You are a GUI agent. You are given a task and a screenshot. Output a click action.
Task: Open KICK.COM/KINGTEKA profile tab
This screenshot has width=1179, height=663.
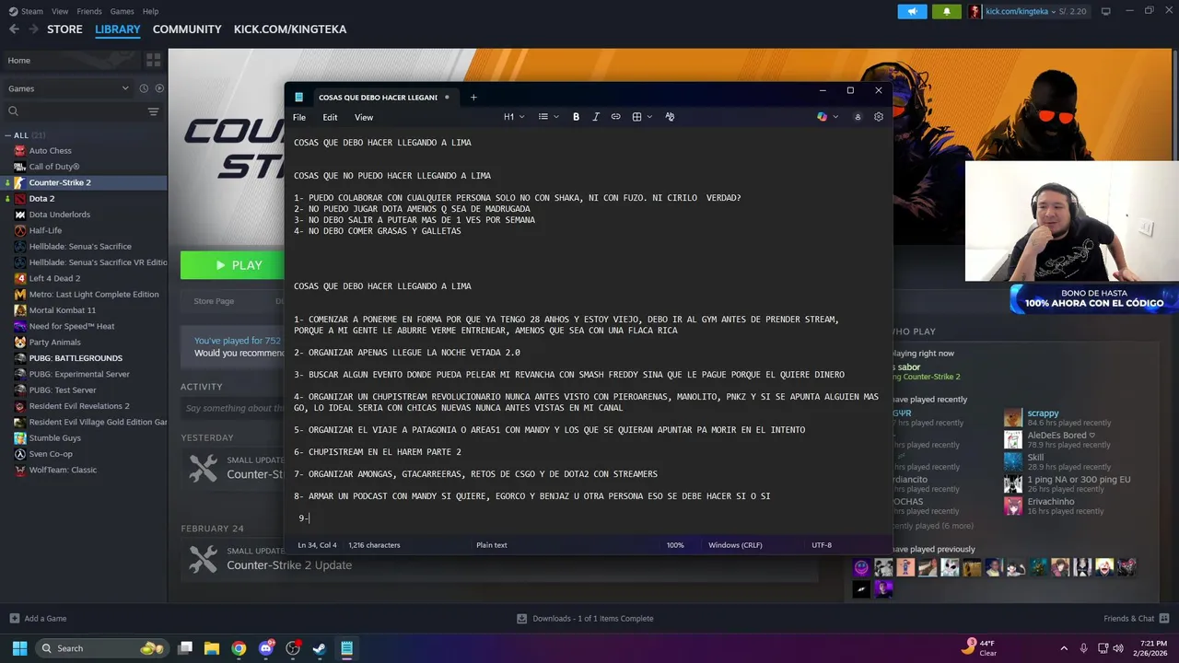[290, 29]
